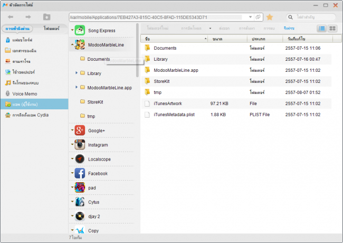
Task: Switch to list view mode
Action: point(321,28)
